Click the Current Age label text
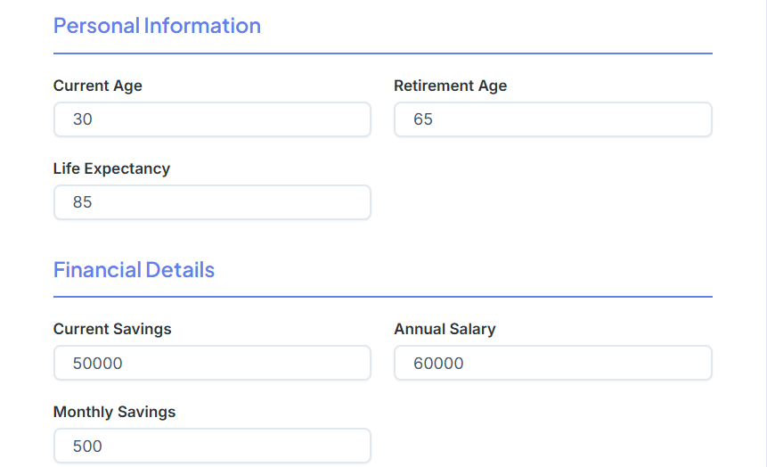Screen dimensions: 767x467 [98, 86]
